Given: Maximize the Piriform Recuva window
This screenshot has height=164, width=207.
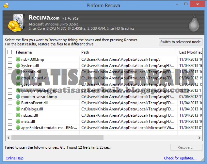Looking at the screenshot, I should click(186, 4).
